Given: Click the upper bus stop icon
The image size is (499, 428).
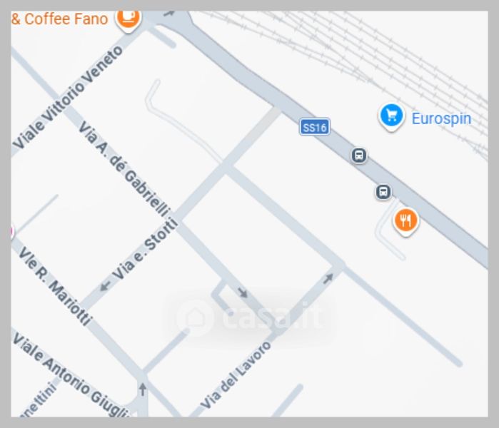Looking at the screenshot, I should tap(359, 156).
